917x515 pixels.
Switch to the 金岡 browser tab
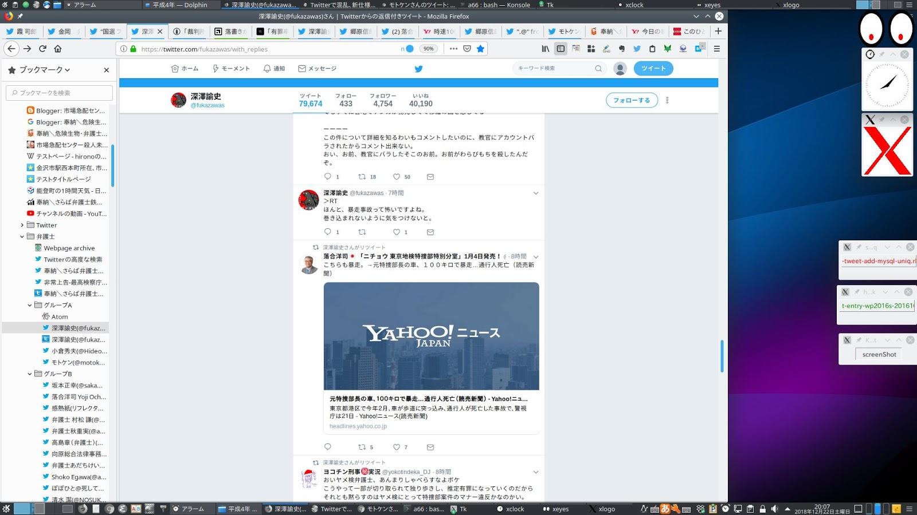click(x=62, y=31)
